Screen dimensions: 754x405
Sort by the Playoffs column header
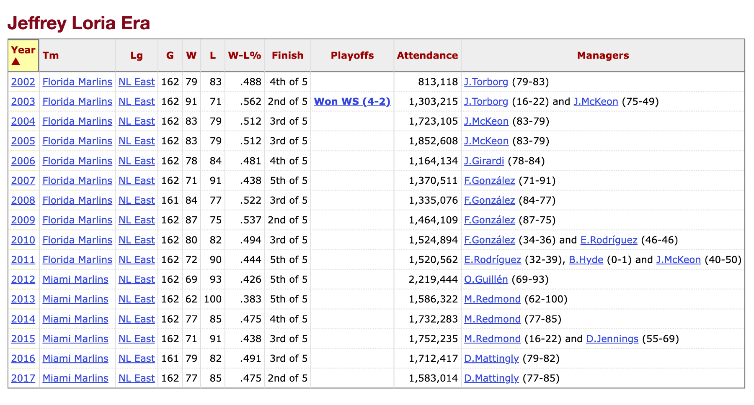point(352,56)
